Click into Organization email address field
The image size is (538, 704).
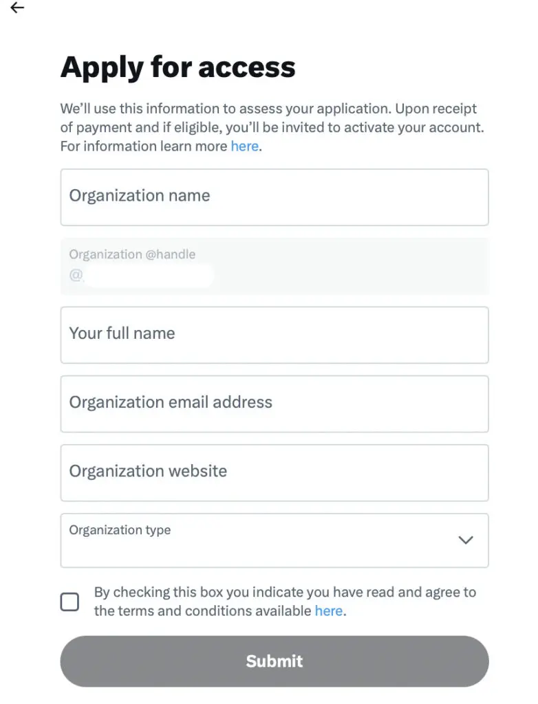click(275, 404)
